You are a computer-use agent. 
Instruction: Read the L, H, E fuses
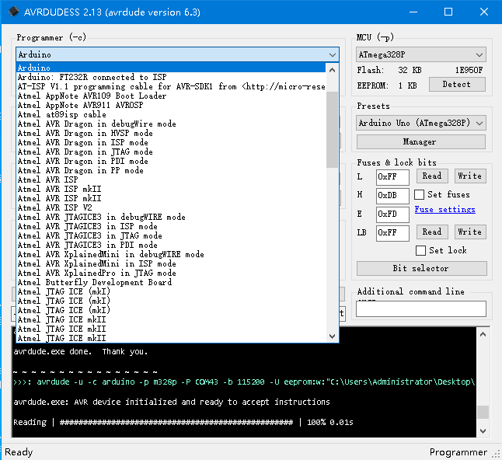coord(432,176)
